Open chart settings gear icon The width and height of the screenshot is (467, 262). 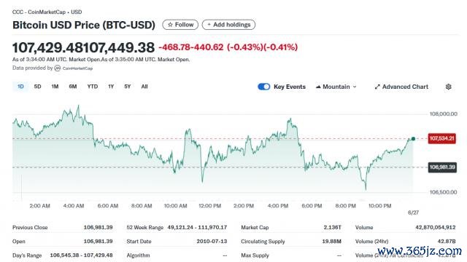(x=448, y=87)
